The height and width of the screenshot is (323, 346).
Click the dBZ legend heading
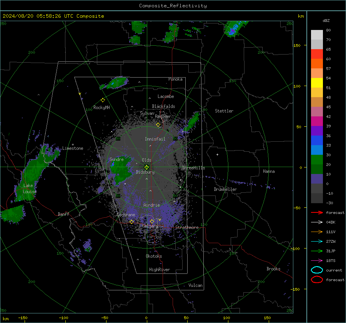coord(326,20)
